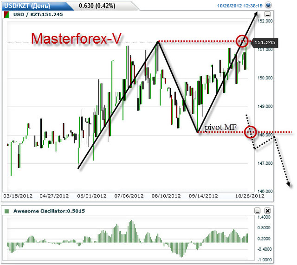Click the 09/14/2012 date axis label

(x=203, y=196)
